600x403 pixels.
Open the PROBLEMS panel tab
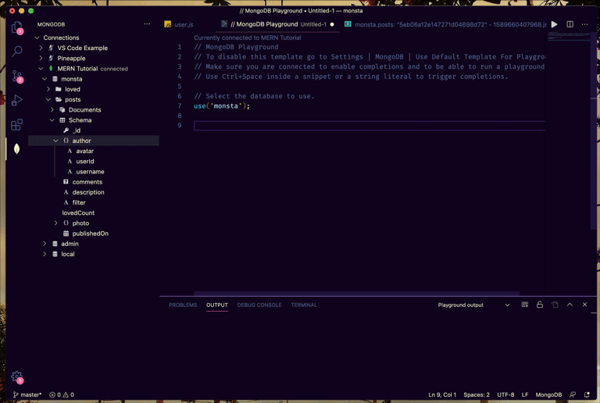tap(183, 305)
